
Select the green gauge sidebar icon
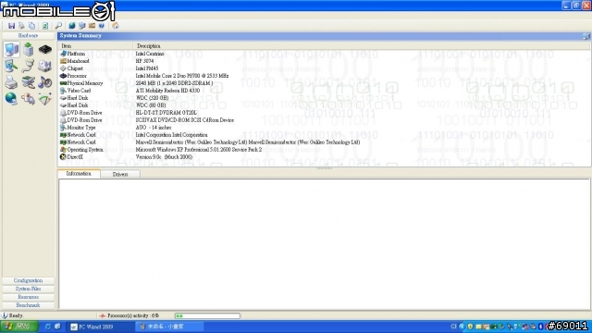[45, 99]
